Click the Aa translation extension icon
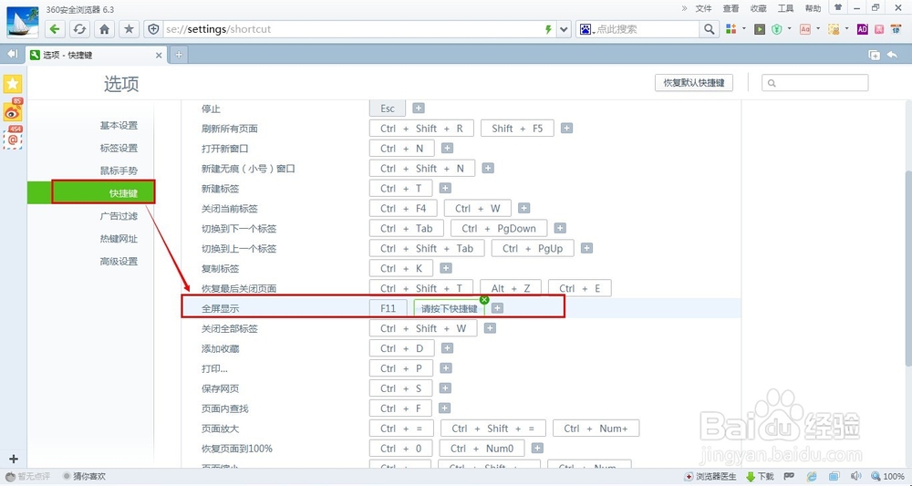Viewport: 912px width, 486px height. click(805, 29)
